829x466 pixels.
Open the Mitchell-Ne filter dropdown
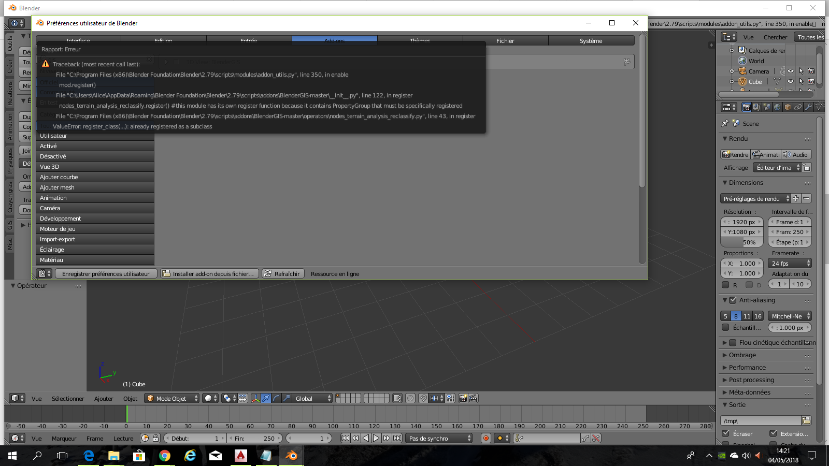(790, 316)
